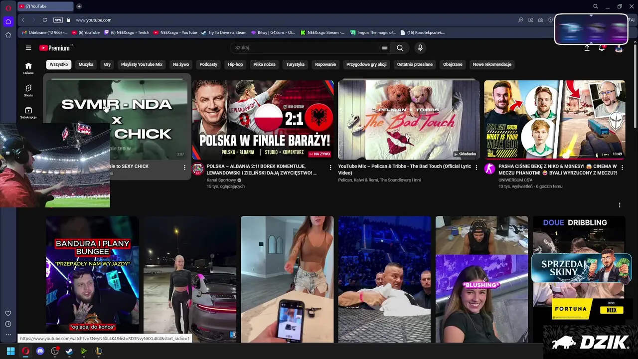Open Opera sidebar history clock icon

point(8,324)
